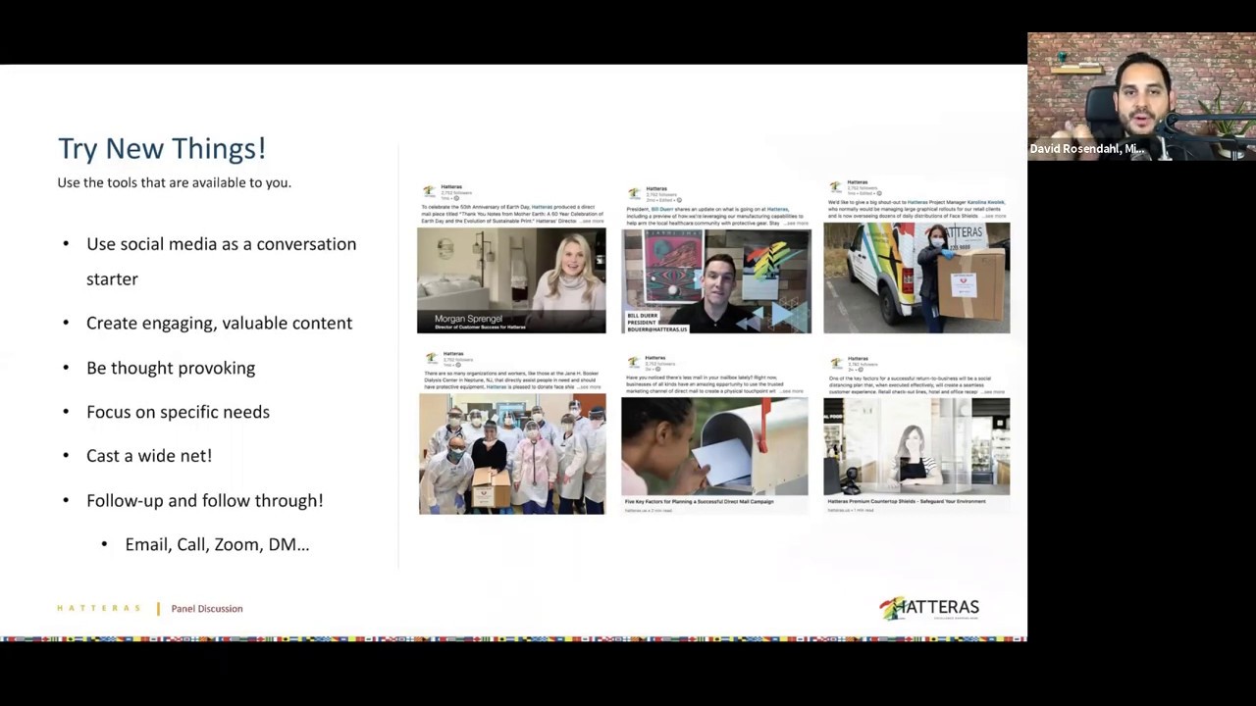Click 'Five Key Factors' direct mail article title
The image size is (1256, 706).
(x=700, y=502)
